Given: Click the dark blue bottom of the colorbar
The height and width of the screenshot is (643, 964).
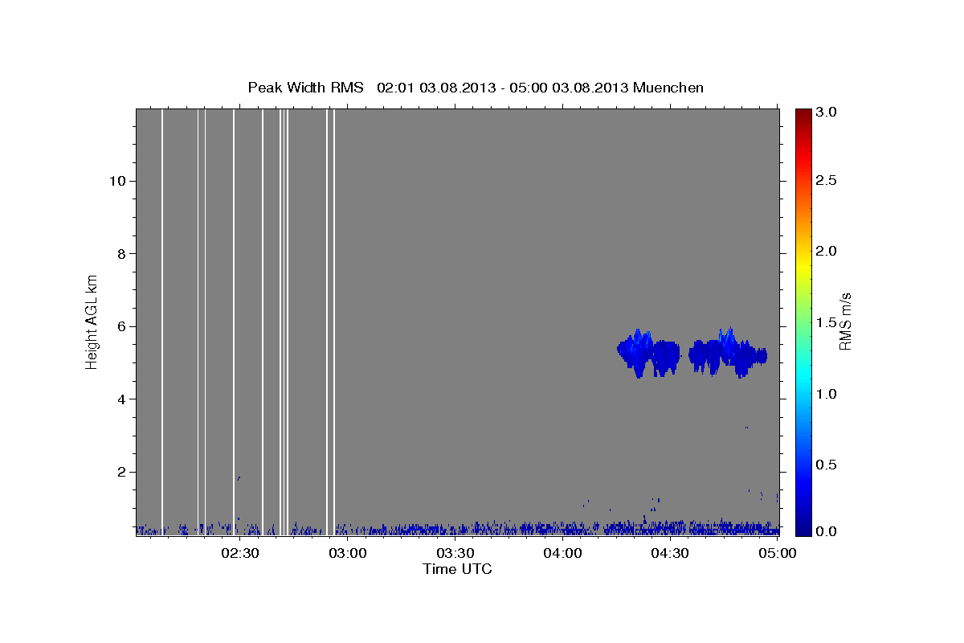Looking at the screenshot, I should click(803, 529).
